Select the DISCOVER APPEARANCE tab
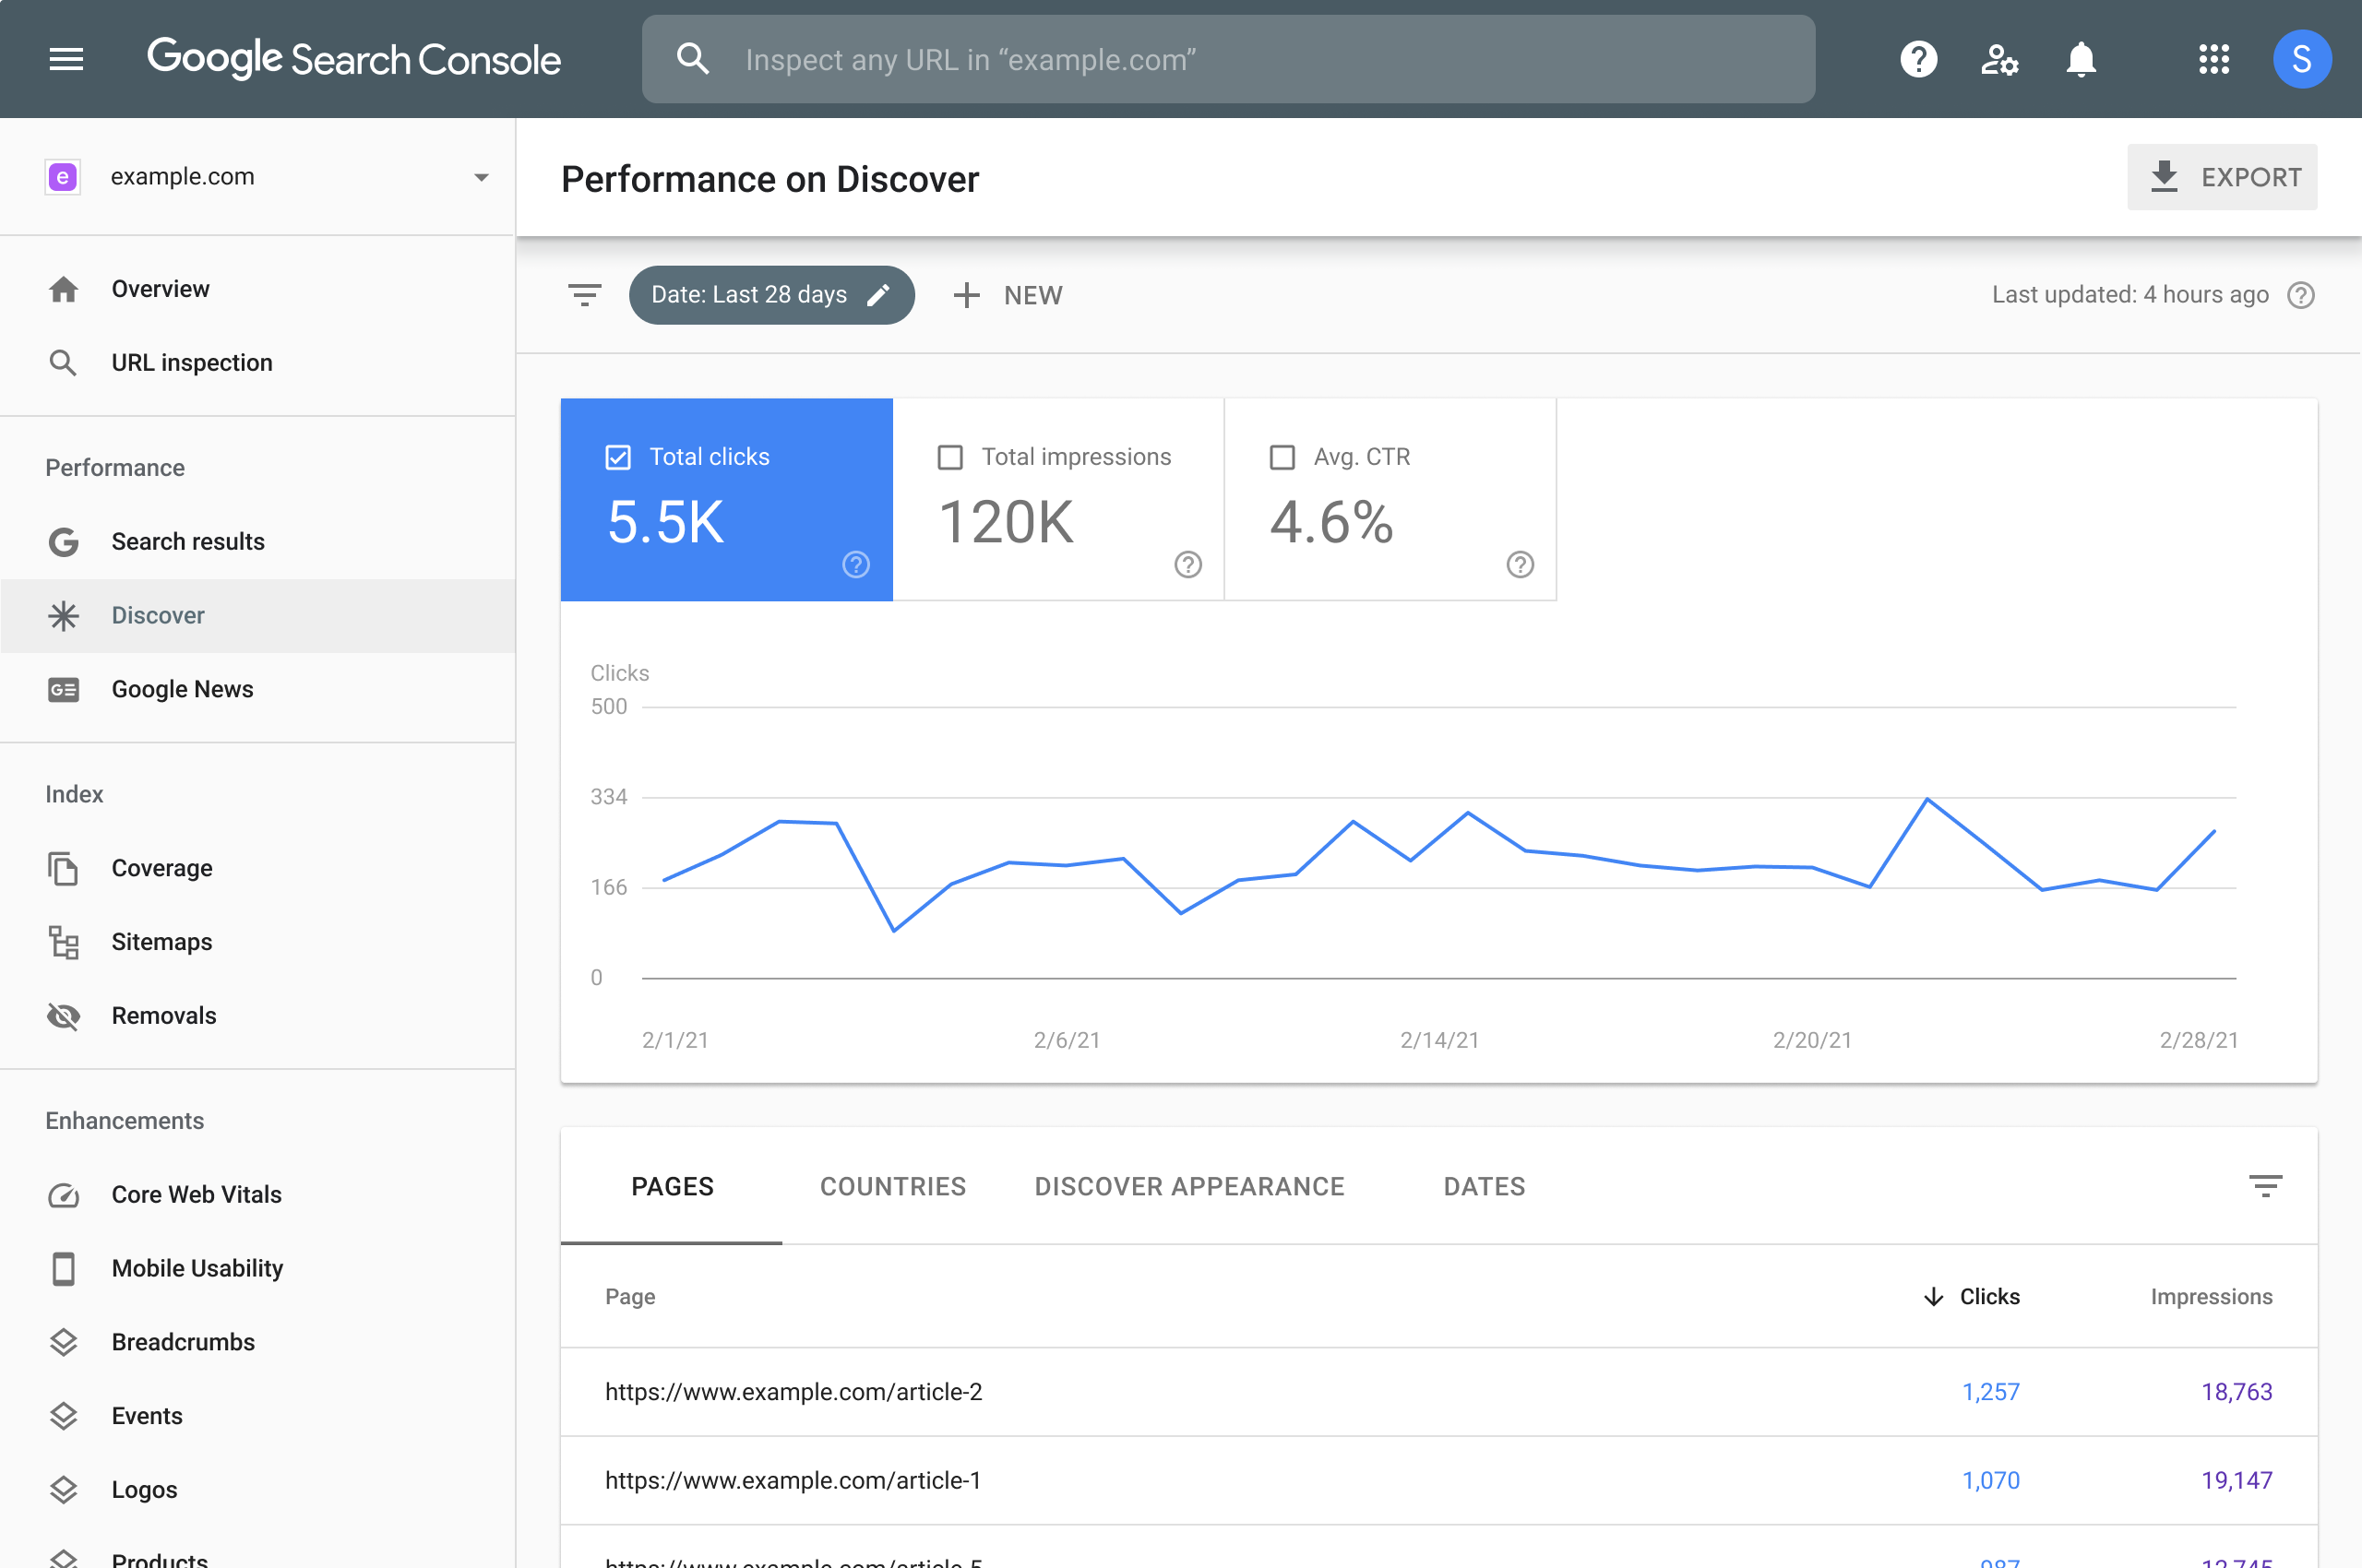 coord(1188,1186)
